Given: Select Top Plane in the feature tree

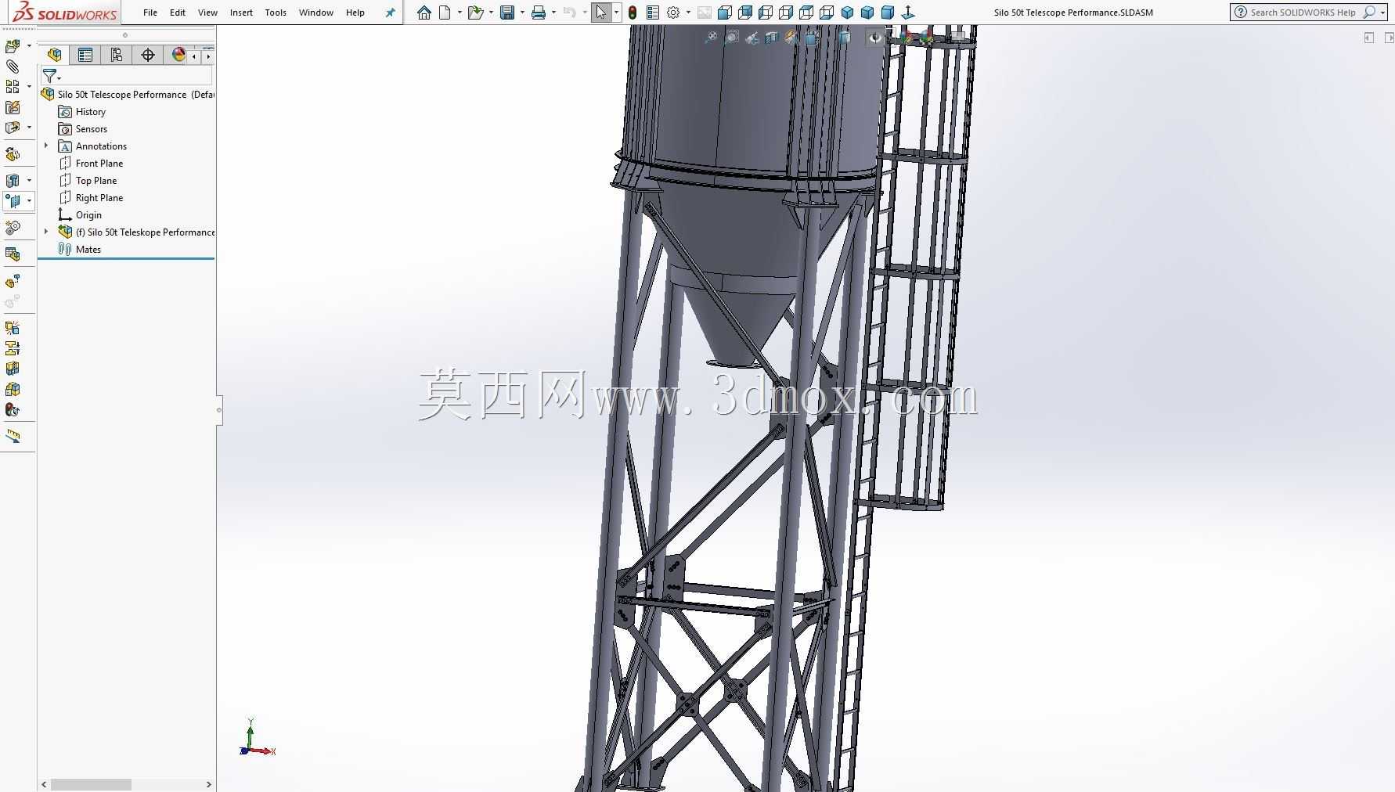Looking at the screenshot, I should click(88, 181).
